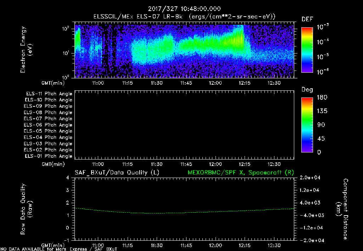Screen dimensions: 363x251
Task: Select the ELS-01 Pitch Angle row label
Action: tap(49, 156)
